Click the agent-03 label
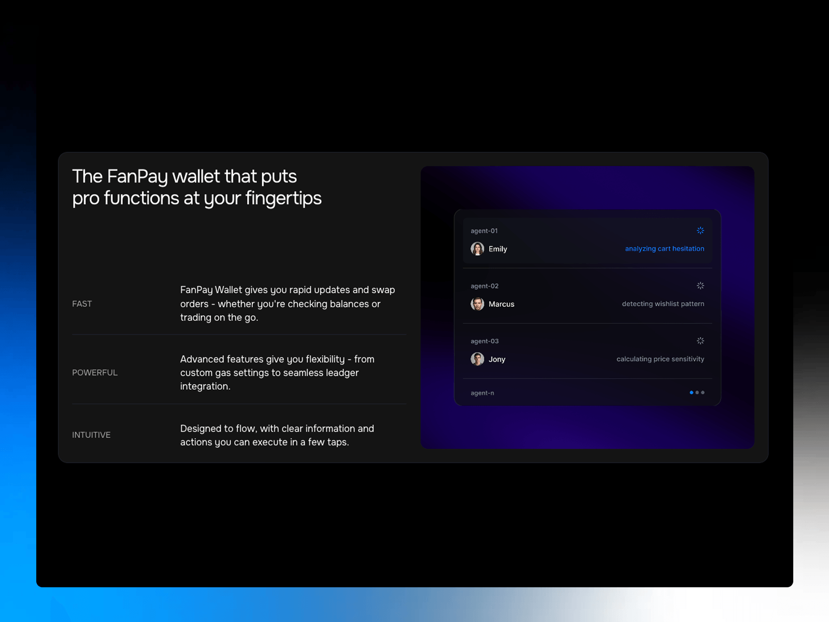 click(x=484, y=341)
